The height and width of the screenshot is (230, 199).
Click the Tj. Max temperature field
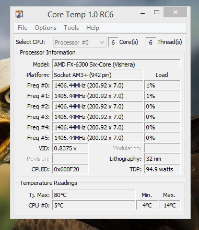(x=94, y=195)
